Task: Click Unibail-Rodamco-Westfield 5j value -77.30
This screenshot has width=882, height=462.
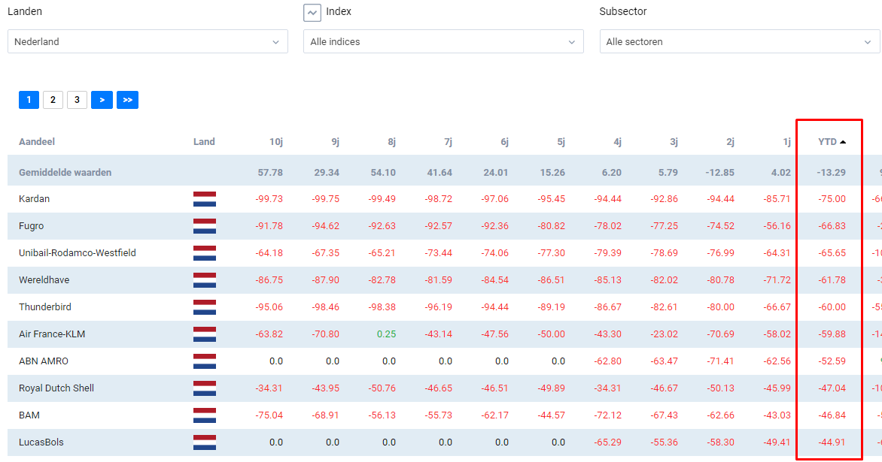Action: tap(551, 252)
